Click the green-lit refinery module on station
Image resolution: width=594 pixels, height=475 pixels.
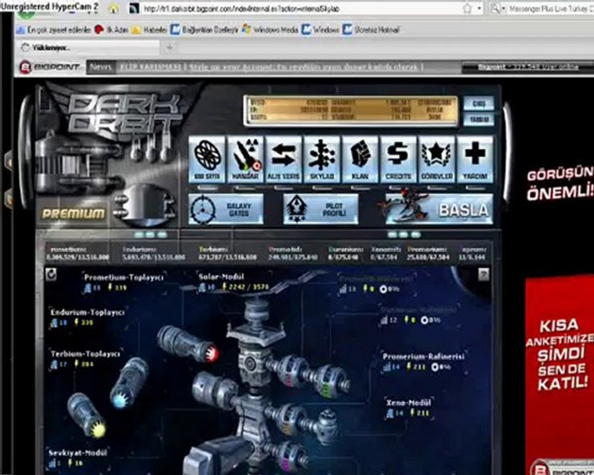[x=329, y=382]
